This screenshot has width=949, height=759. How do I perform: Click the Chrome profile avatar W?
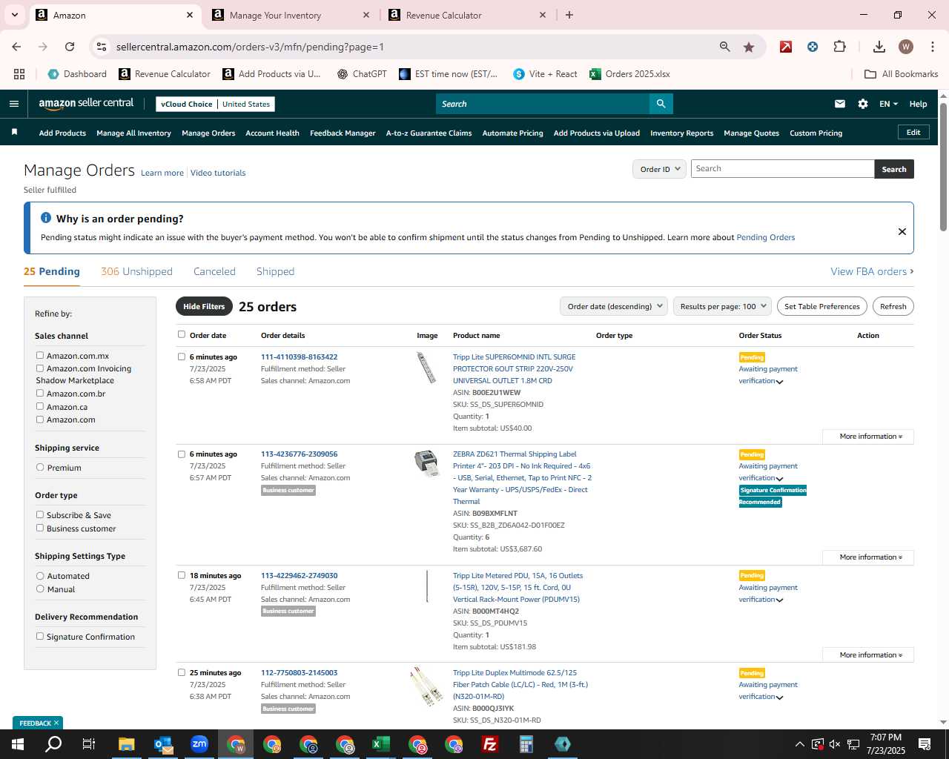tap(906, 47)
